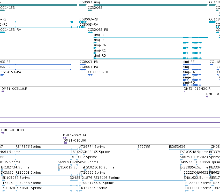This screenshot has height=192, width=220.
Task: Click clone end DME1-012M20.R
Action: [x=197, y=89]
